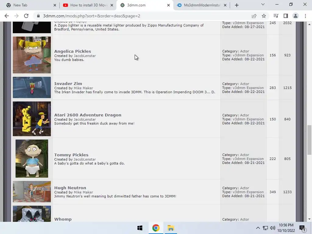The width and height of the screenshot is (312, 234).
Task: Close the 3dmm.com tab
Action: (168, 5)
